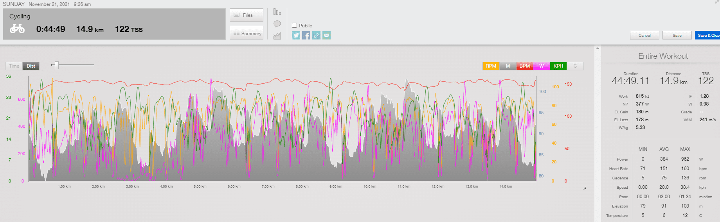Screen dimensions: 720x222
Task: Open the Files panel
Action: tap(247, 15)
